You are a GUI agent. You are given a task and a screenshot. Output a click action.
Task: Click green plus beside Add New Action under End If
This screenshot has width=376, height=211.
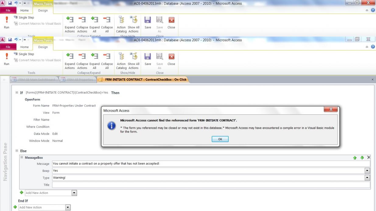coord(16,207)
